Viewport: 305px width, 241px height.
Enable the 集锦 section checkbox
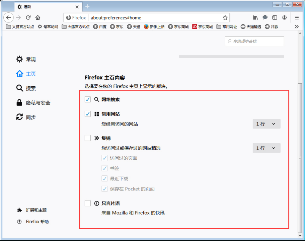(88, 138)
